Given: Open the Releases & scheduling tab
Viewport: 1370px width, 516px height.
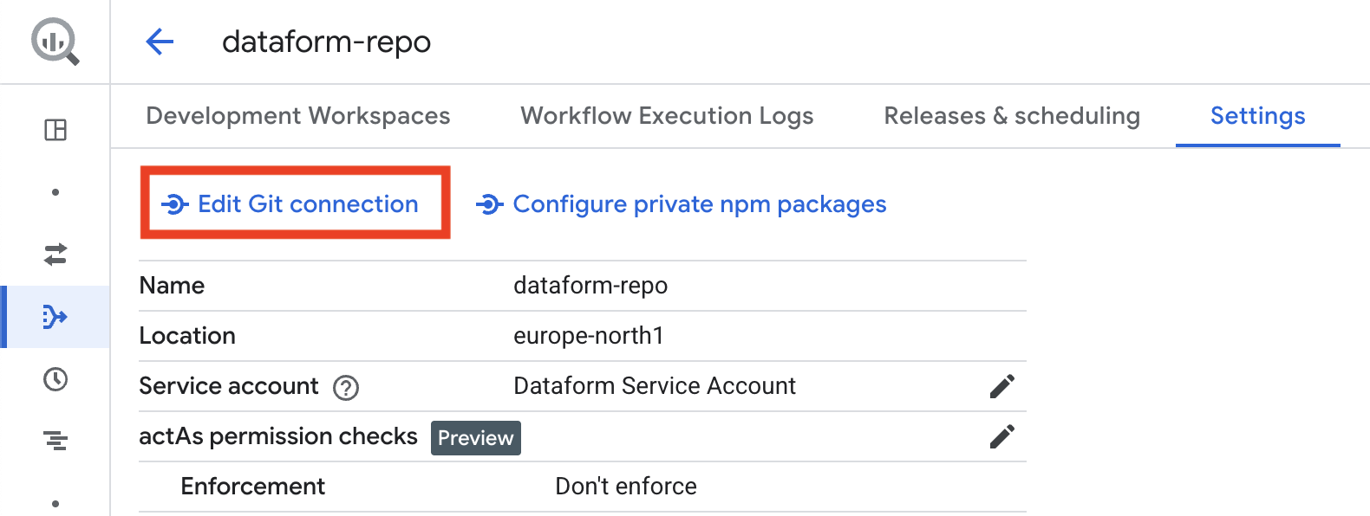Looking at the screenshot, I should [1012, 116].
